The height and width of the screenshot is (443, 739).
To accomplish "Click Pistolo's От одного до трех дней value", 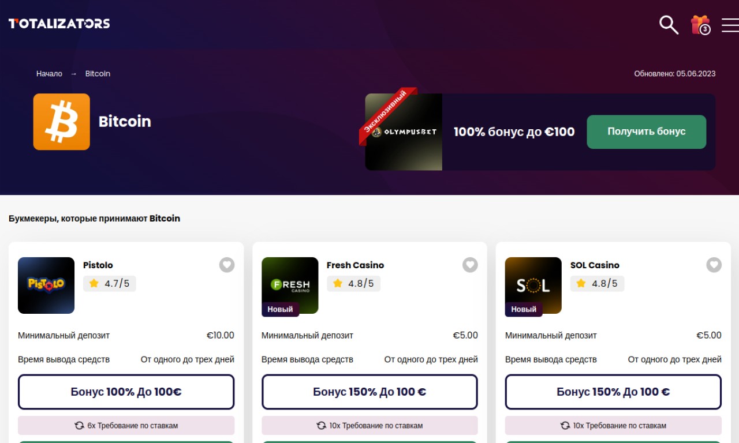I will click(188, 359).
